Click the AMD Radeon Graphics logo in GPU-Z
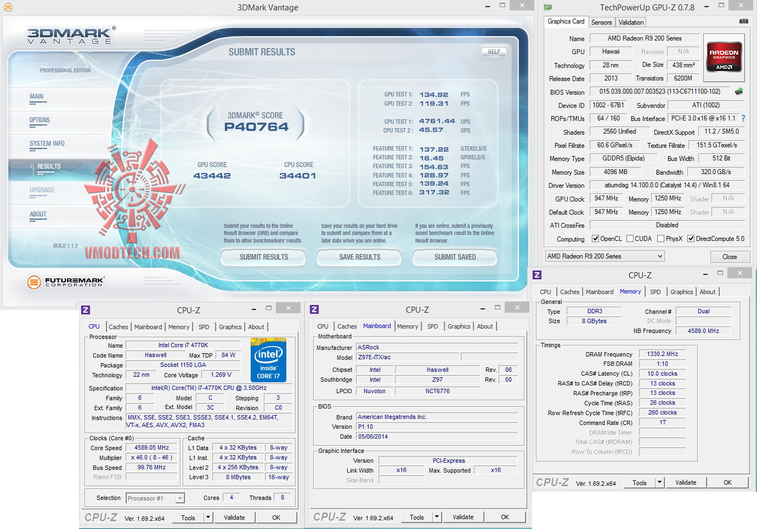757x529 pixels. click(x=724, y=57)
